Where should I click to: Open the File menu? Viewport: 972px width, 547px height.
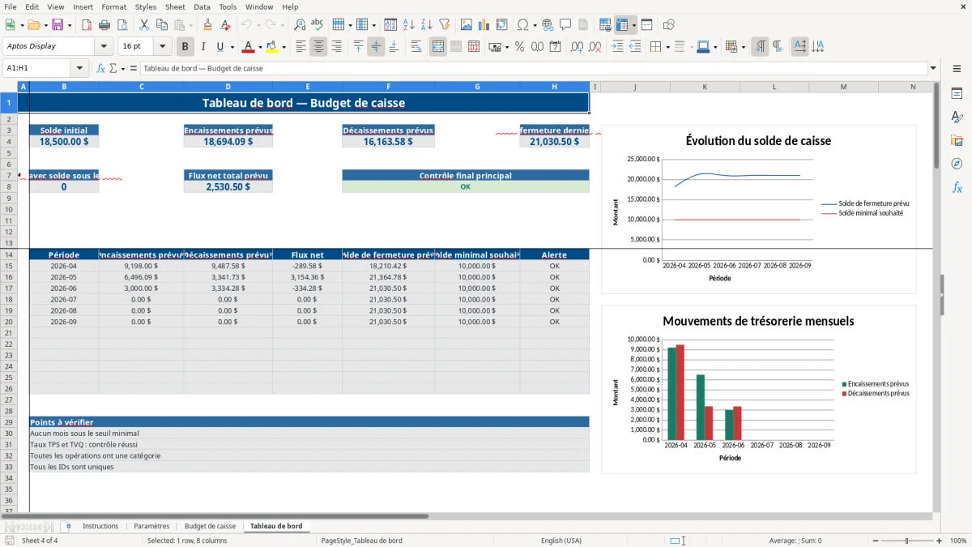tap(11, 6)
